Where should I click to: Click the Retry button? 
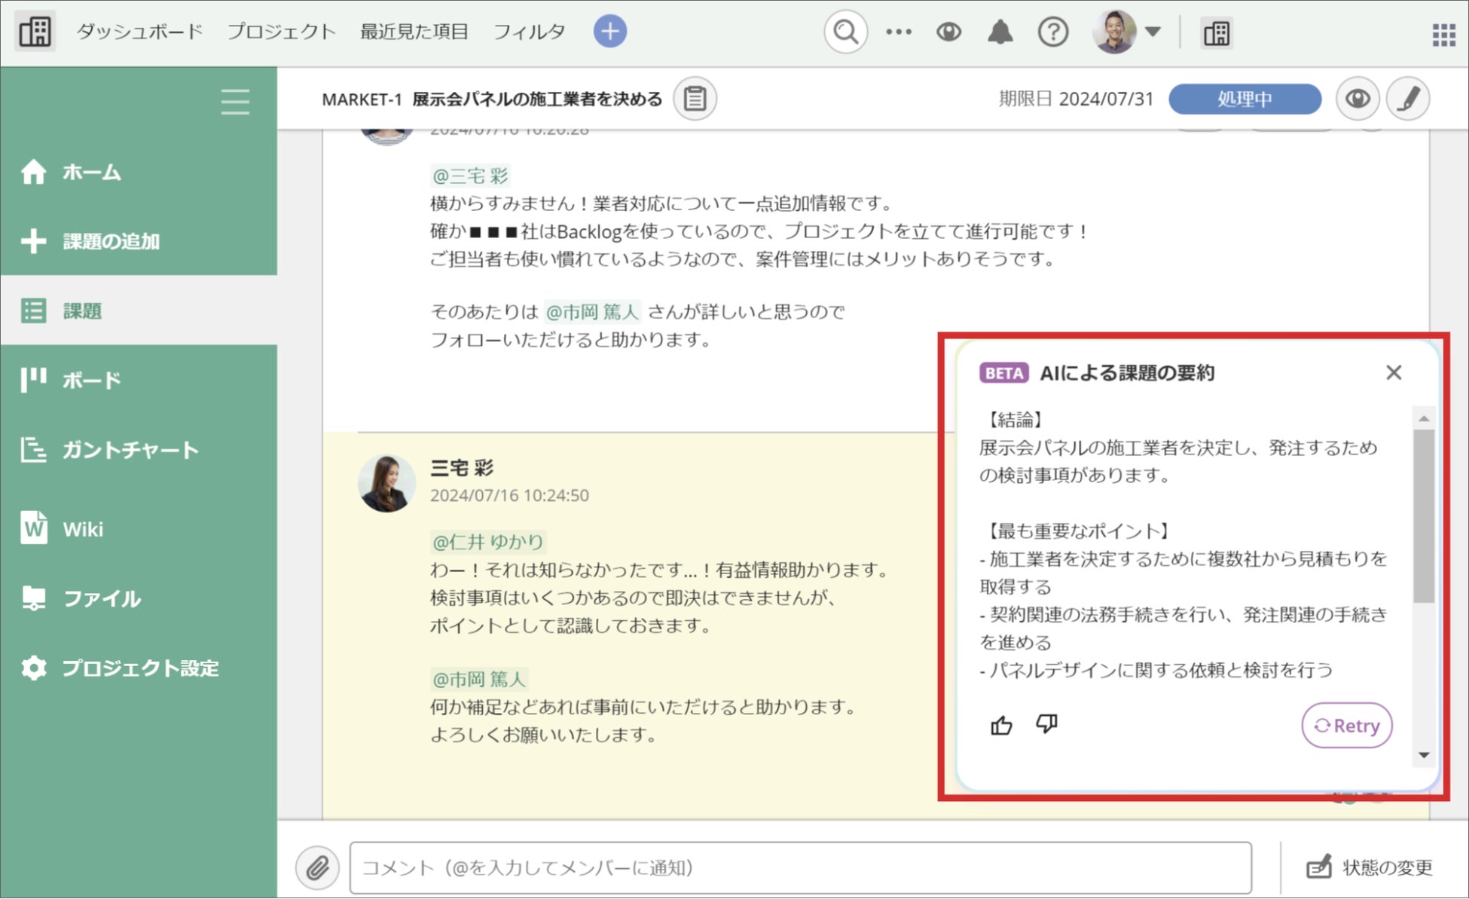(1346, 725)
